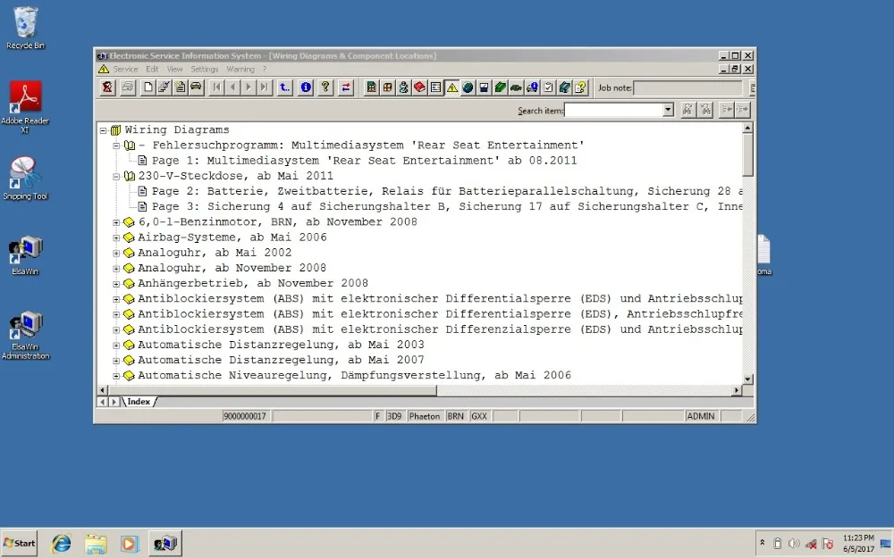The width and height of the screenshot is (894, 558).
Task: Click the green book toolbar icon
Action: pos(500,87)
